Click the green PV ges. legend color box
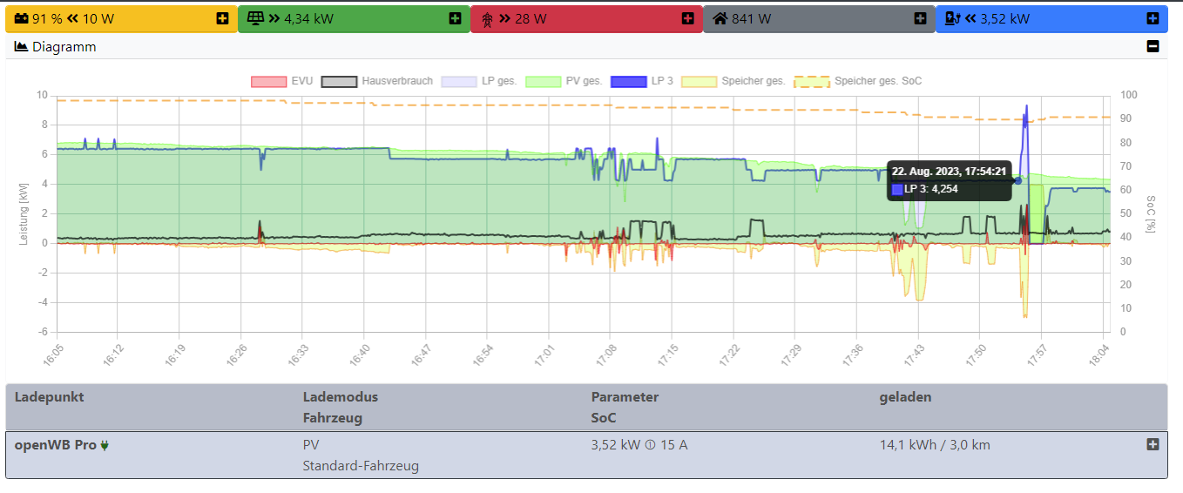 tap(543, 81)
